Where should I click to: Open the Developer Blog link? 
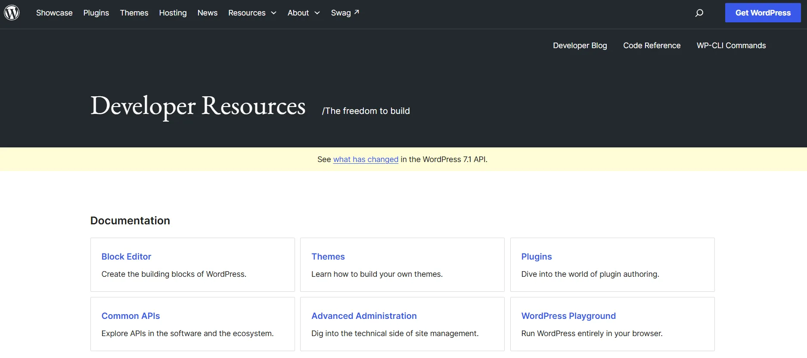click(x=580, y=46)
